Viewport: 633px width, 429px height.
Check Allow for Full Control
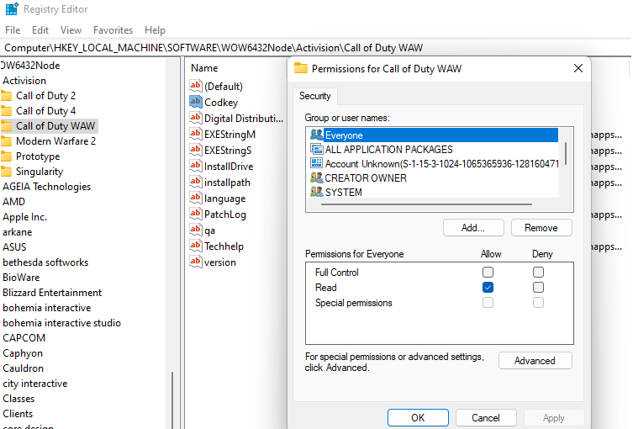488,273
